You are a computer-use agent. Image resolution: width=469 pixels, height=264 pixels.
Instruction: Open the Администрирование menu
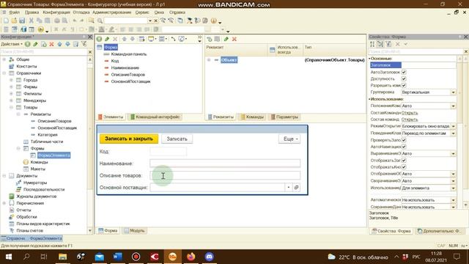point(112,12)
